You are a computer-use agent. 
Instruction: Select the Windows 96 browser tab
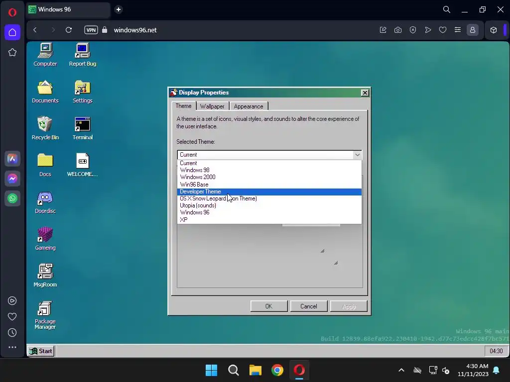[x=68, y=9]
